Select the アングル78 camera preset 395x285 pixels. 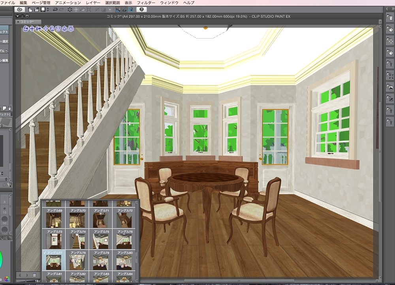coord(77,260)
